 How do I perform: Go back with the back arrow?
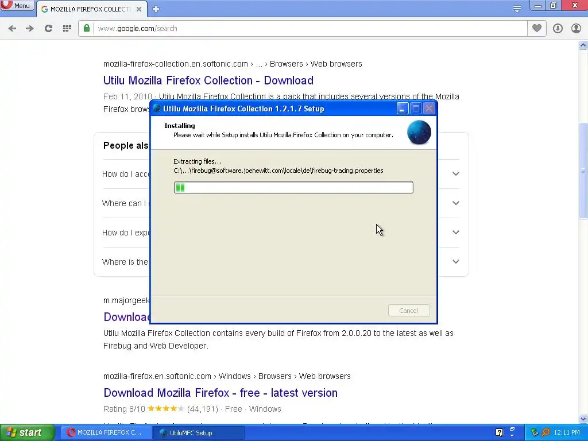point(12,29)
